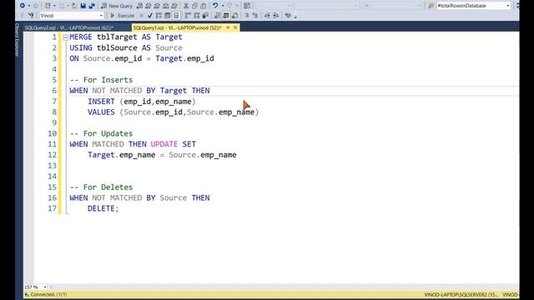This screenshot has height=300, width=534.
Task: Switch to Results to Grid
Action: tap(226, 16)
